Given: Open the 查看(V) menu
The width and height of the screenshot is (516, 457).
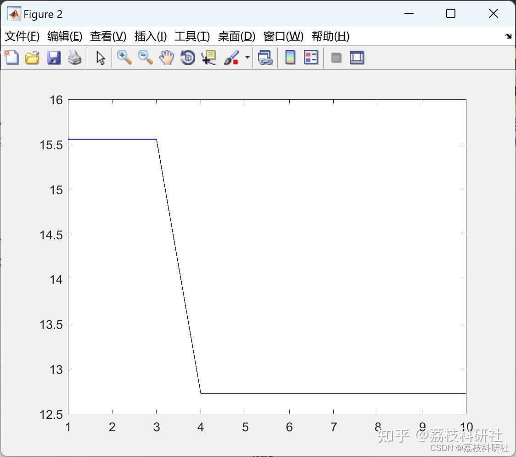Looking at the screenshot, I should click(108, 36).
